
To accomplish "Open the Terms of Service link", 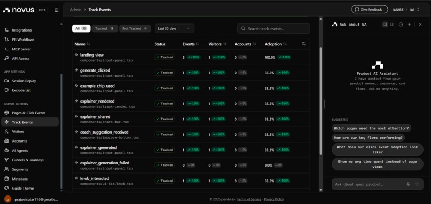I will pyautogui.click(x=249, y=199).
